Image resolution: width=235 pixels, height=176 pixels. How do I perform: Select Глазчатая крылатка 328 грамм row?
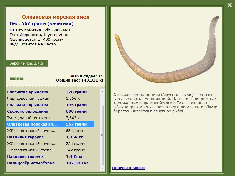pos(50,92)
